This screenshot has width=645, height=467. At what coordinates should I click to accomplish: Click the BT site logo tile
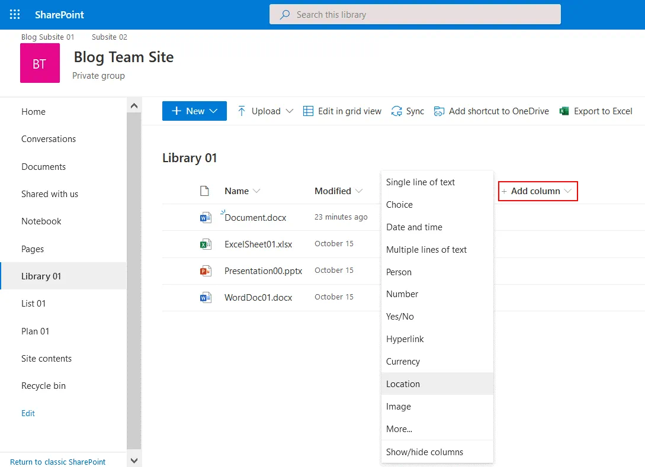40,63
